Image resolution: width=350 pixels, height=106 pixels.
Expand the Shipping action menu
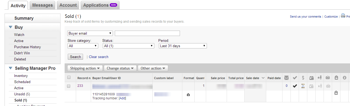pyautogui.click(x=85, y=68)
